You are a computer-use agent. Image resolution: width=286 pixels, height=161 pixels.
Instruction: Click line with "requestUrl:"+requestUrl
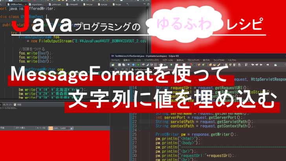[x=195, y=156]
